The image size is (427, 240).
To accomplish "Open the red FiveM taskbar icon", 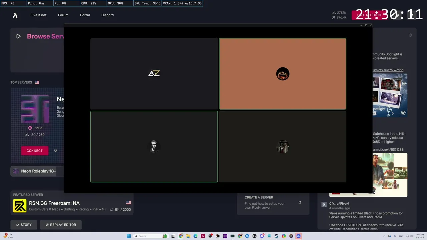I will click(x=203, y=236).
